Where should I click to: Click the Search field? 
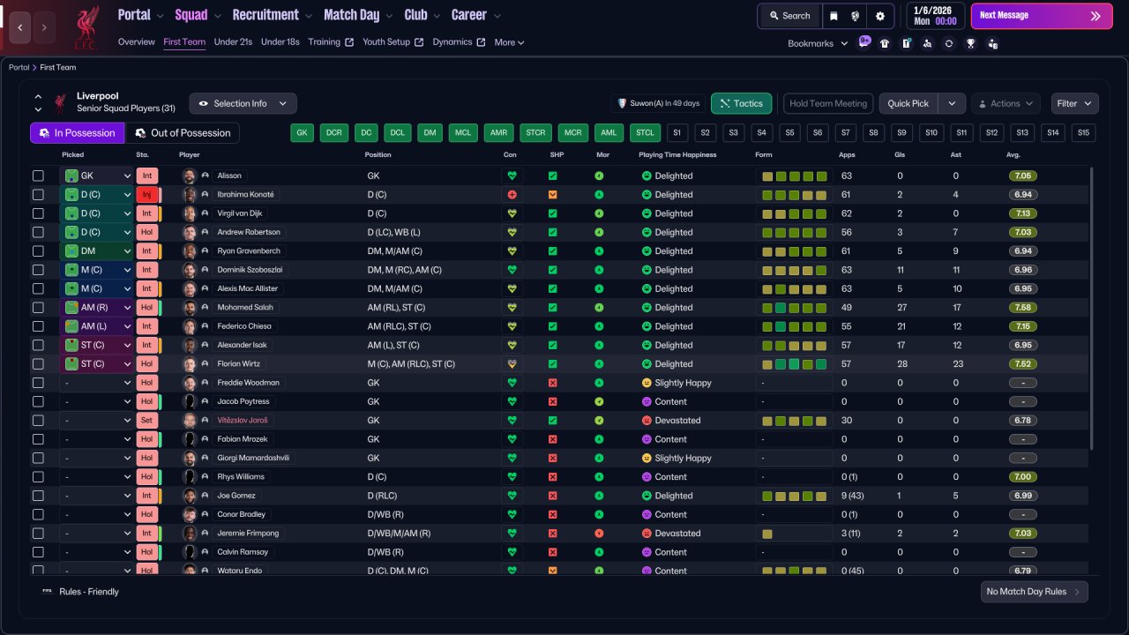789,16
